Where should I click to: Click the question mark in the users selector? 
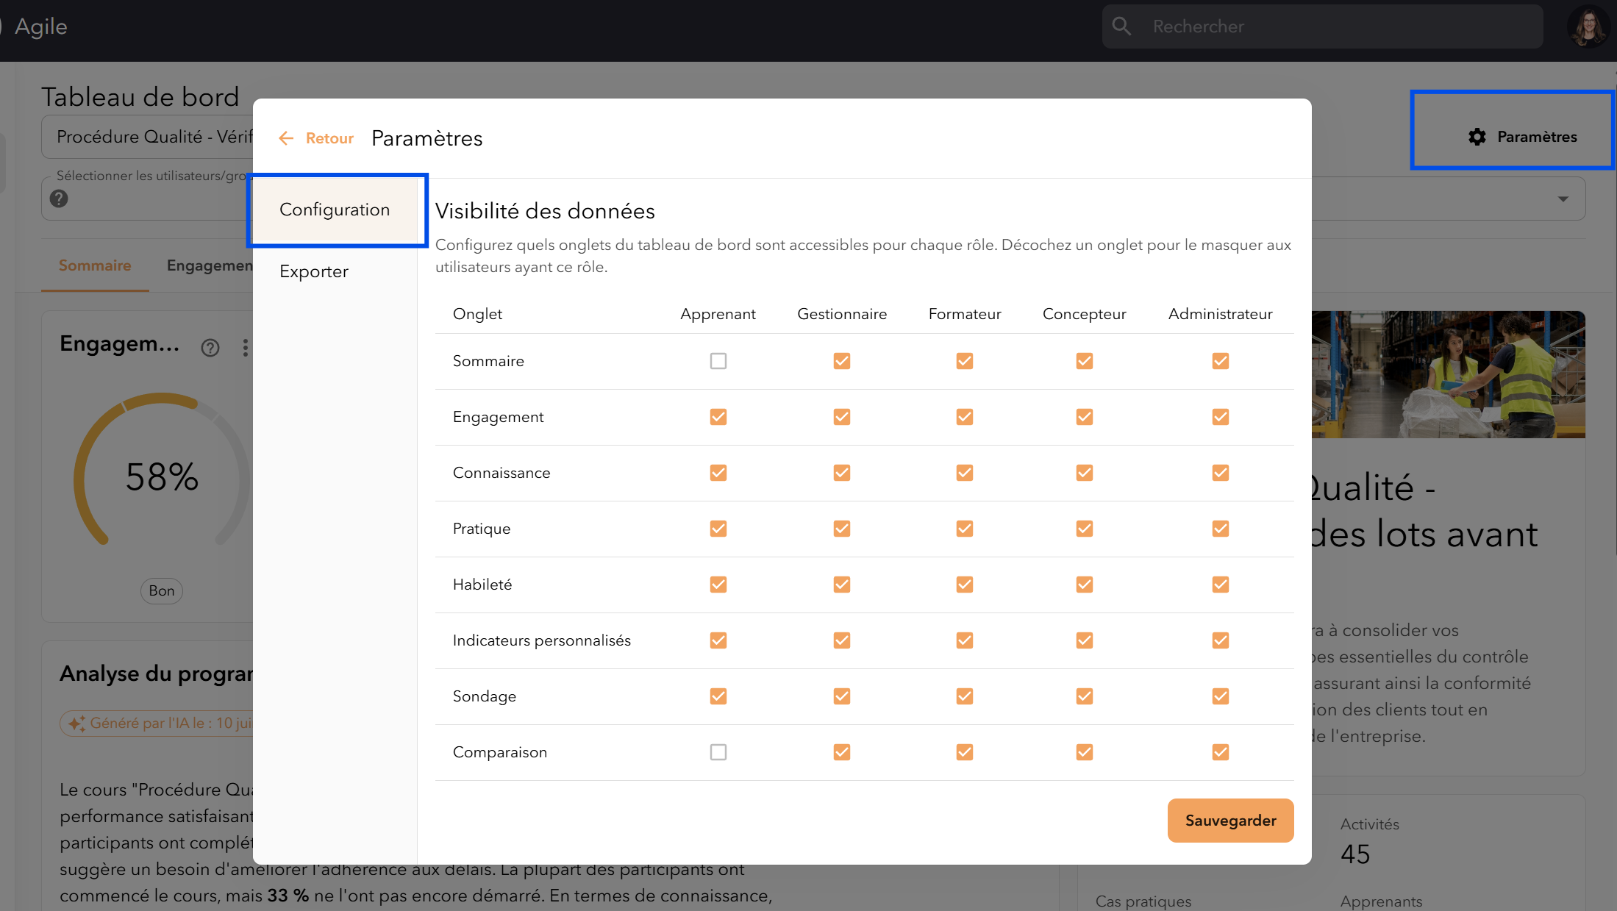pyautogui.click(x=59, y=199)
